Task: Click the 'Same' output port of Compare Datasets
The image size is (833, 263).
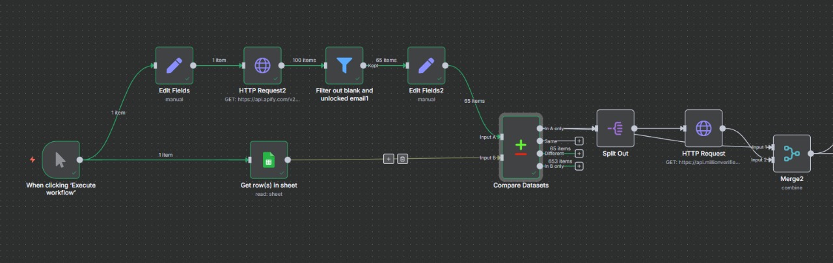Action: 540,141
